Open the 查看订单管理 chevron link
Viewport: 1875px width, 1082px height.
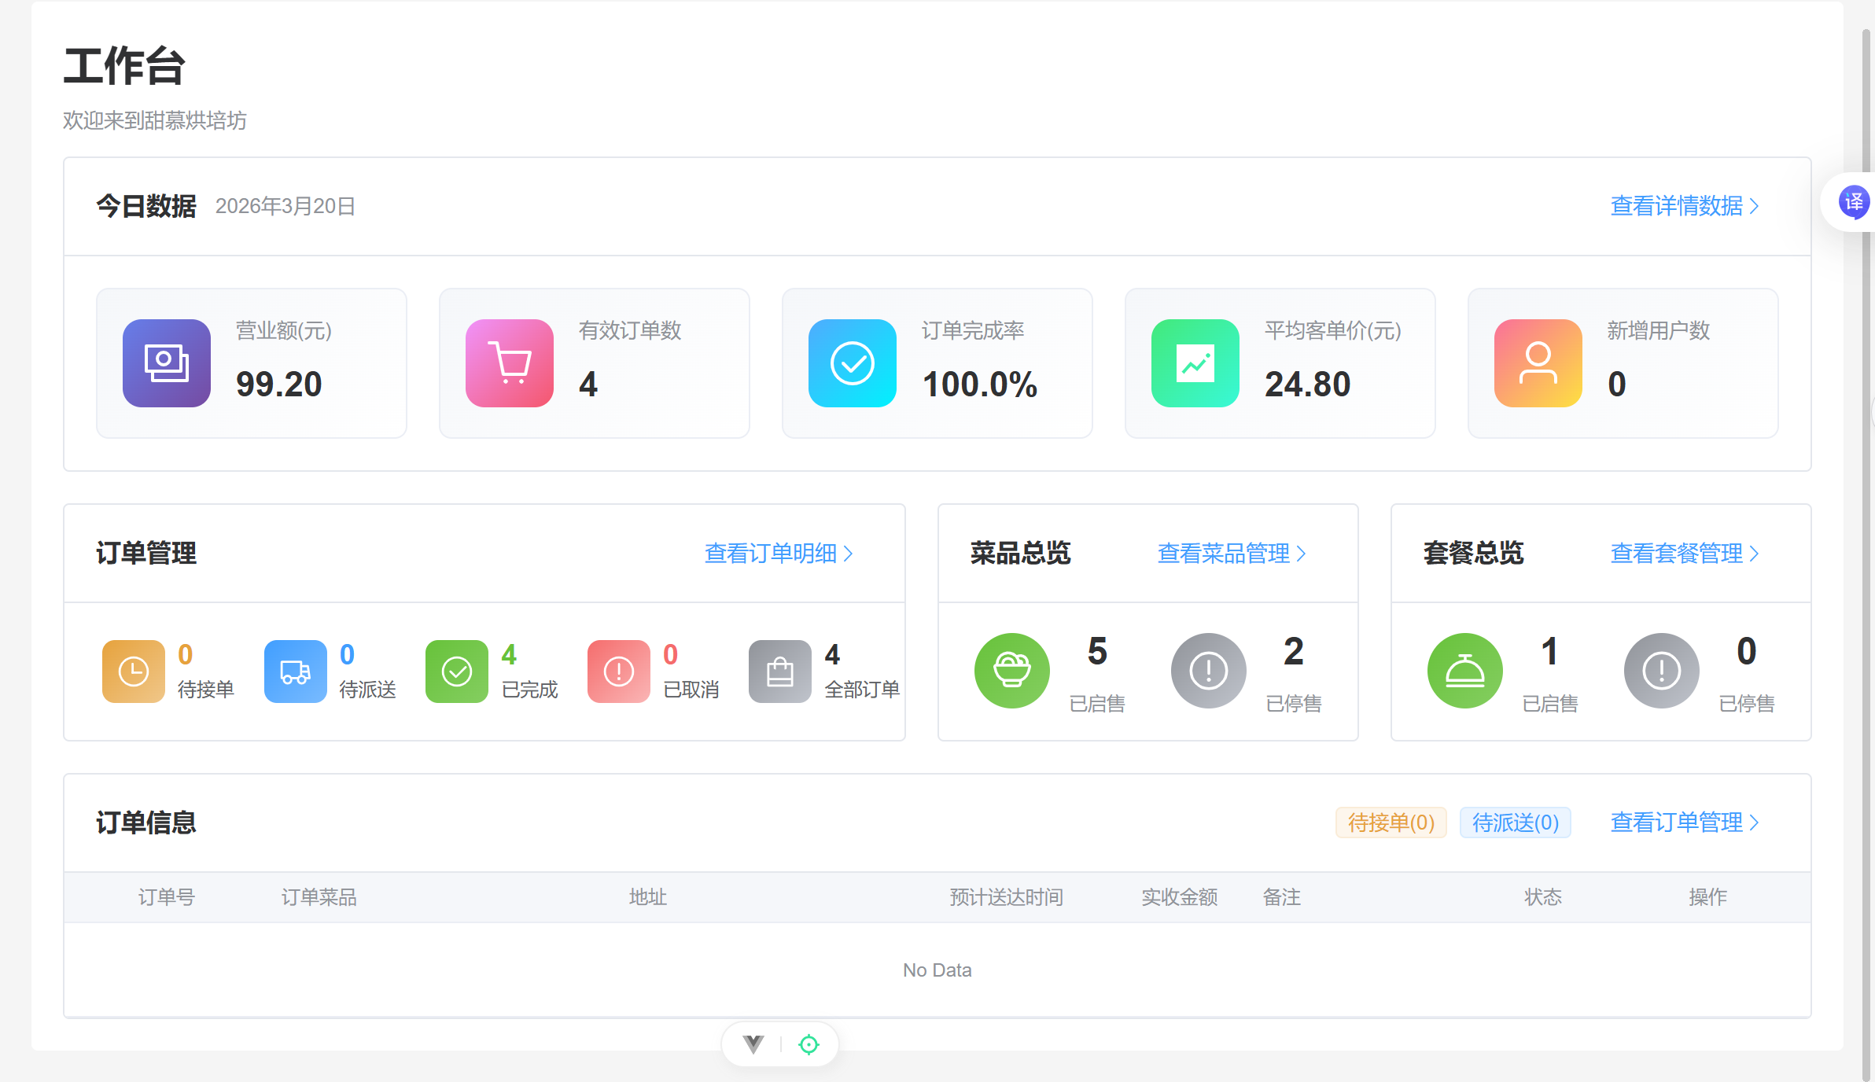pos(1684,823)
